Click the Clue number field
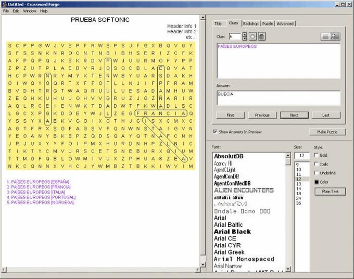Screen dimensions: 354x279 [235, 36]
